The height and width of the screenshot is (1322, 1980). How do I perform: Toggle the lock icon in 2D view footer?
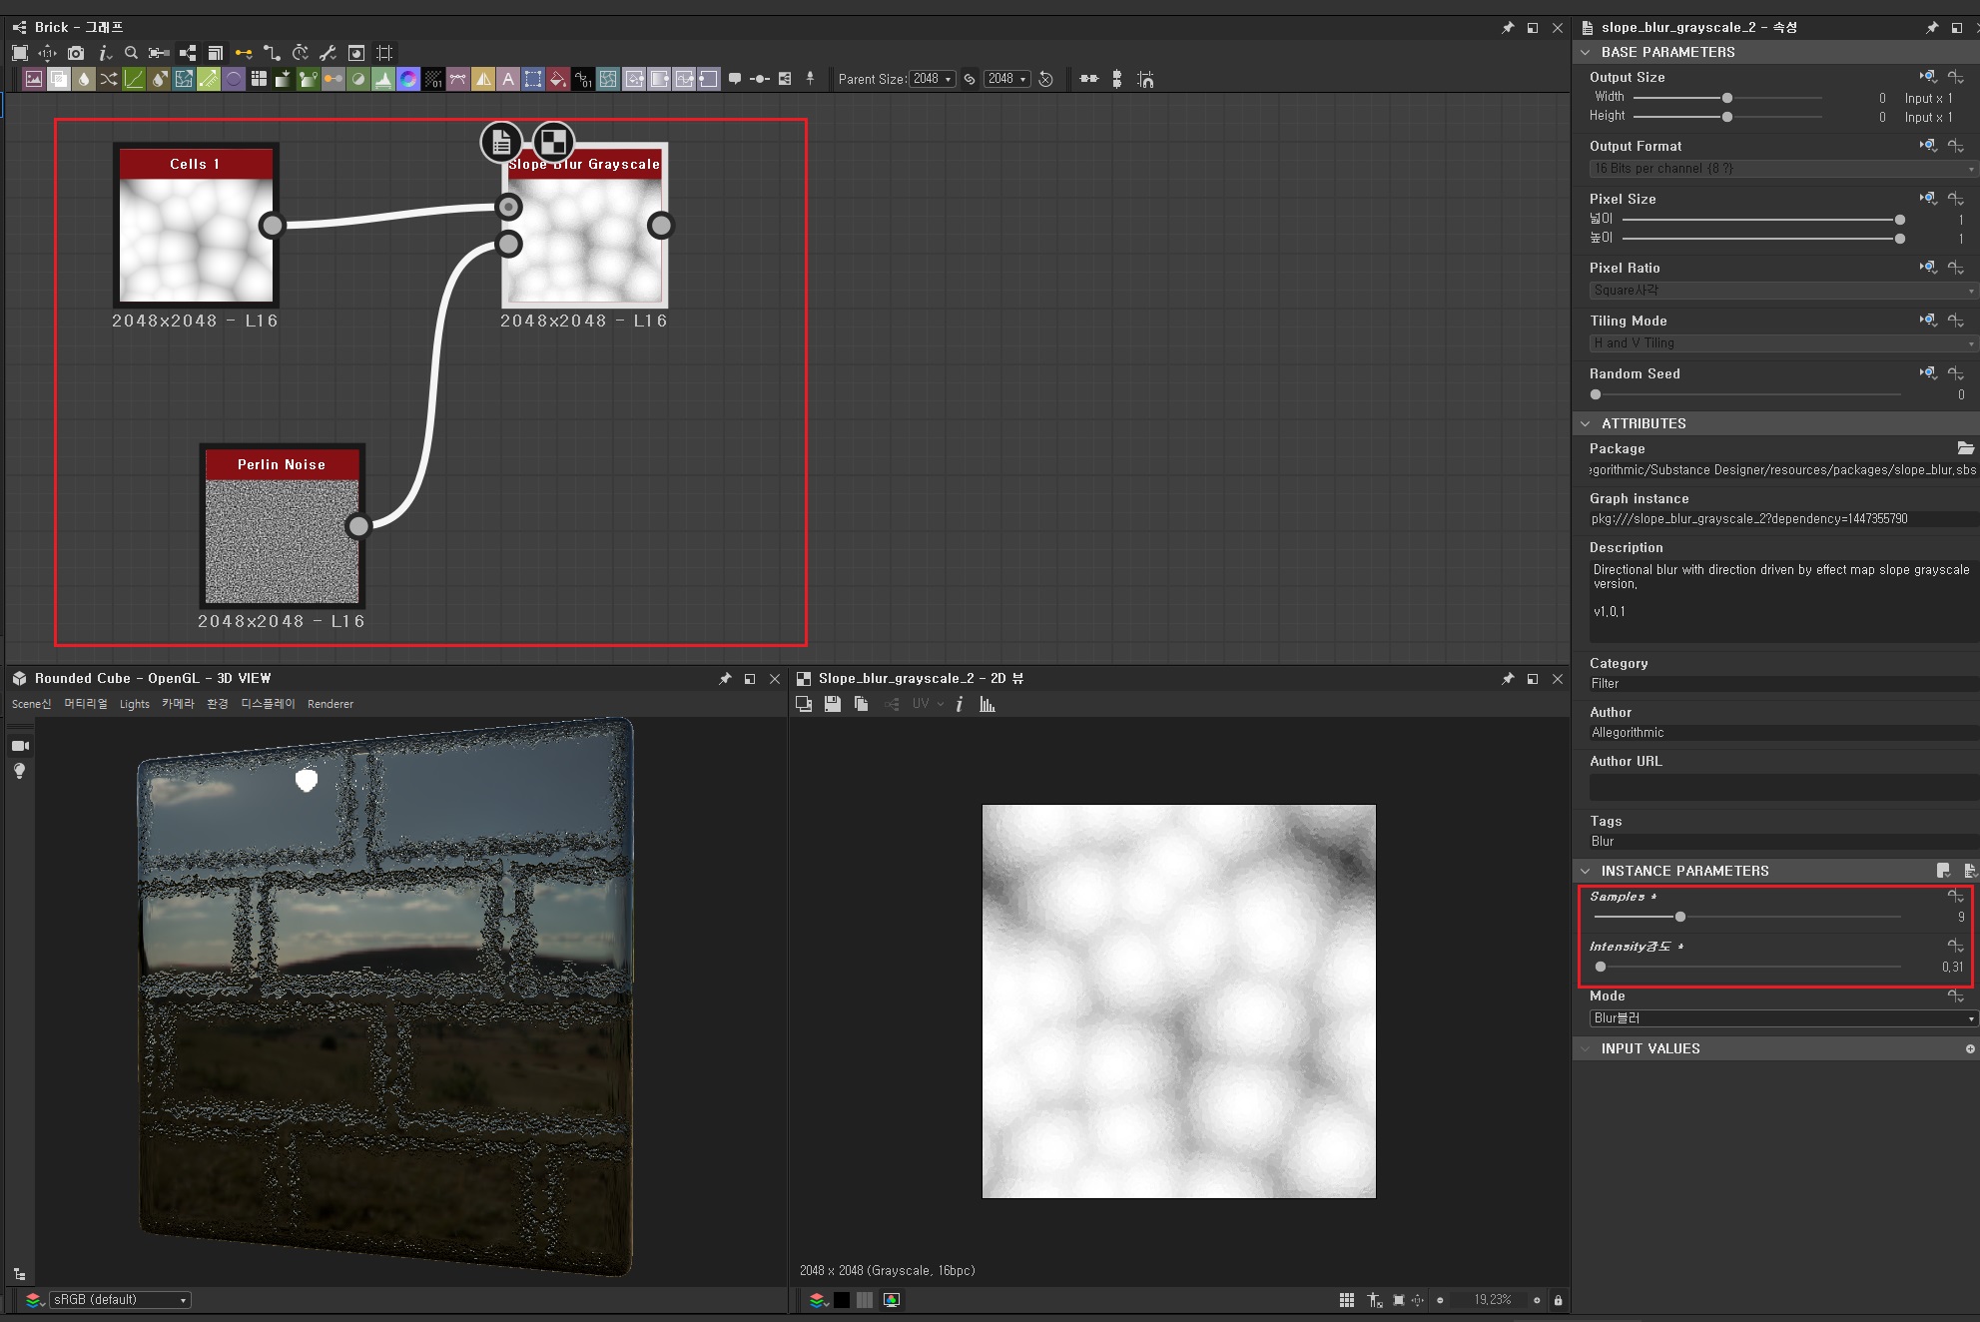point(1558,1300)
